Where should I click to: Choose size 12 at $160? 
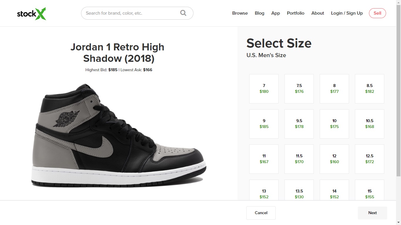click(334, 159)
